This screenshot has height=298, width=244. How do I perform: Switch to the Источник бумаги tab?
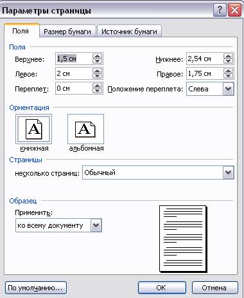click(x=129, y=32)
